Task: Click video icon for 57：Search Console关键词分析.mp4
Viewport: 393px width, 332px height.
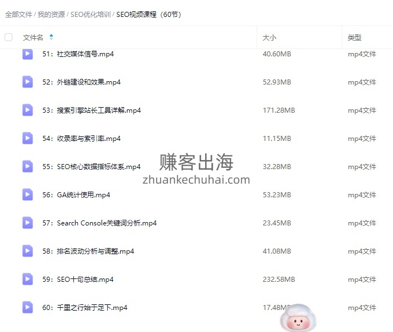Action: [x=28, y=223]
